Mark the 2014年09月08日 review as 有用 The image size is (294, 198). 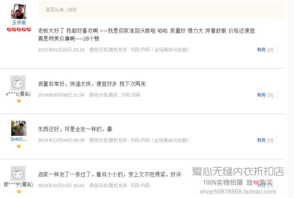click(261, 95)
